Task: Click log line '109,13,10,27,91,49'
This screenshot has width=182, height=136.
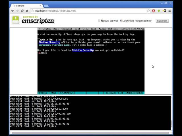Action: 40,104
